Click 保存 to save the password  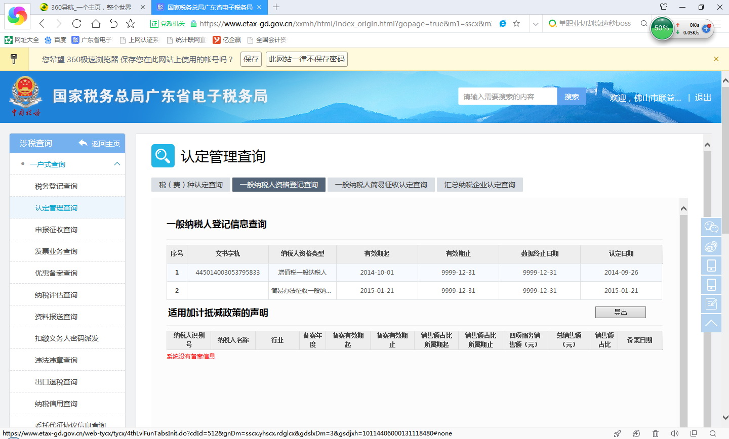tap(251, 59)
